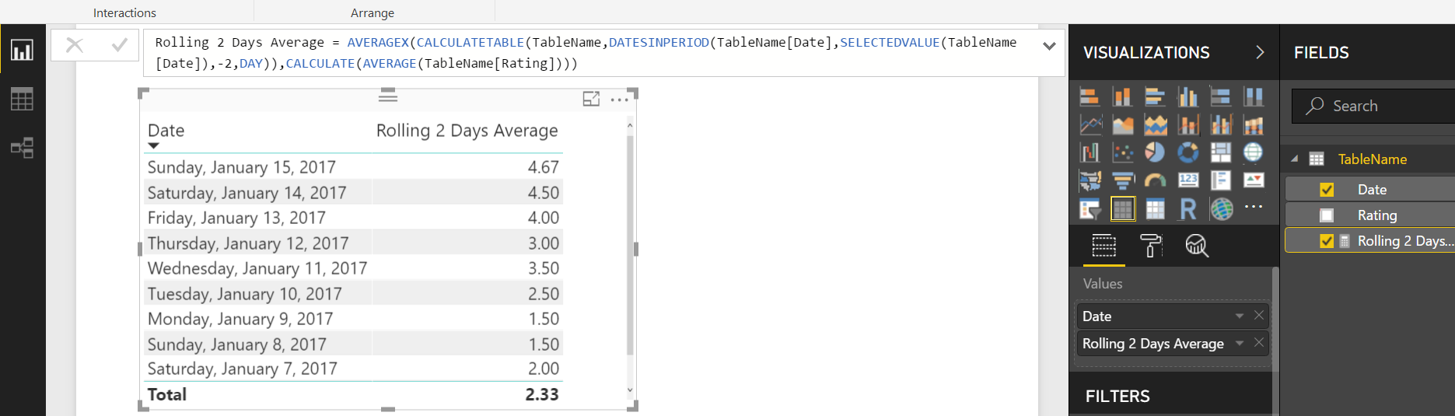Select Treemap visualization
Screen dimensions: 1455x416
(x=1220, y=152)
